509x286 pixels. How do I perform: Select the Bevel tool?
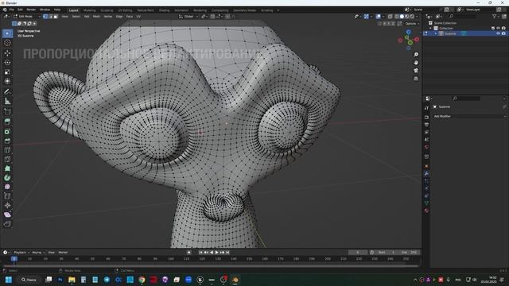click(7, 141)
